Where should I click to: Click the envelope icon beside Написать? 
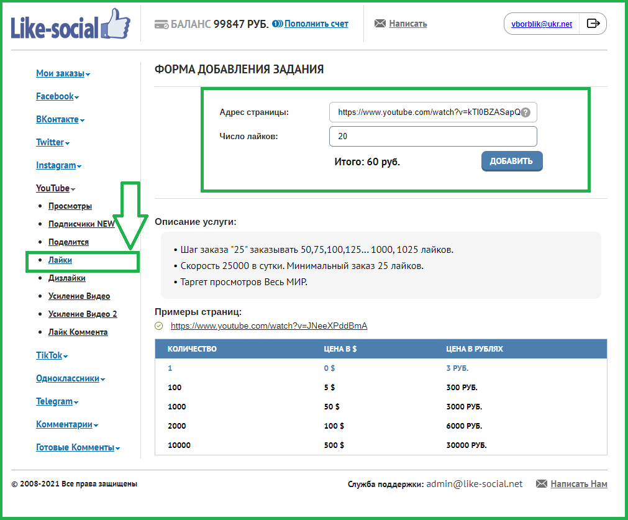click(x=380, y=24)
